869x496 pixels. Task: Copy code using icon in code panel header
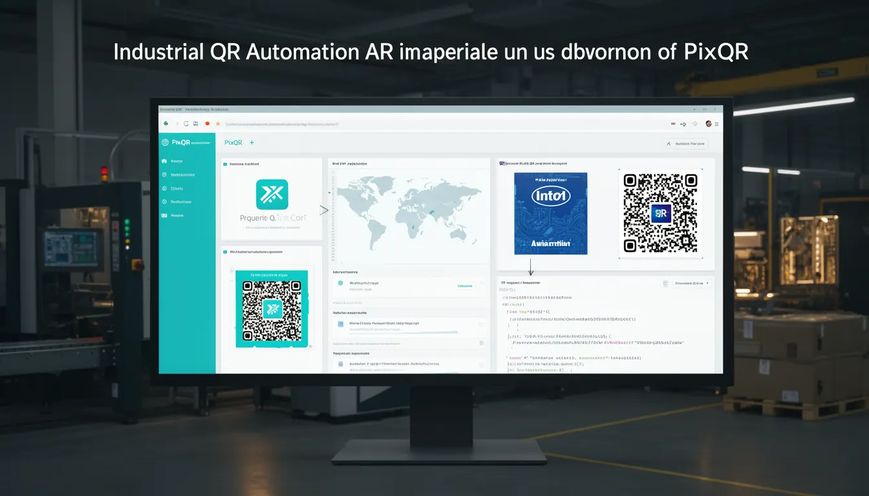pyautogui.click(x=665, y=283)
